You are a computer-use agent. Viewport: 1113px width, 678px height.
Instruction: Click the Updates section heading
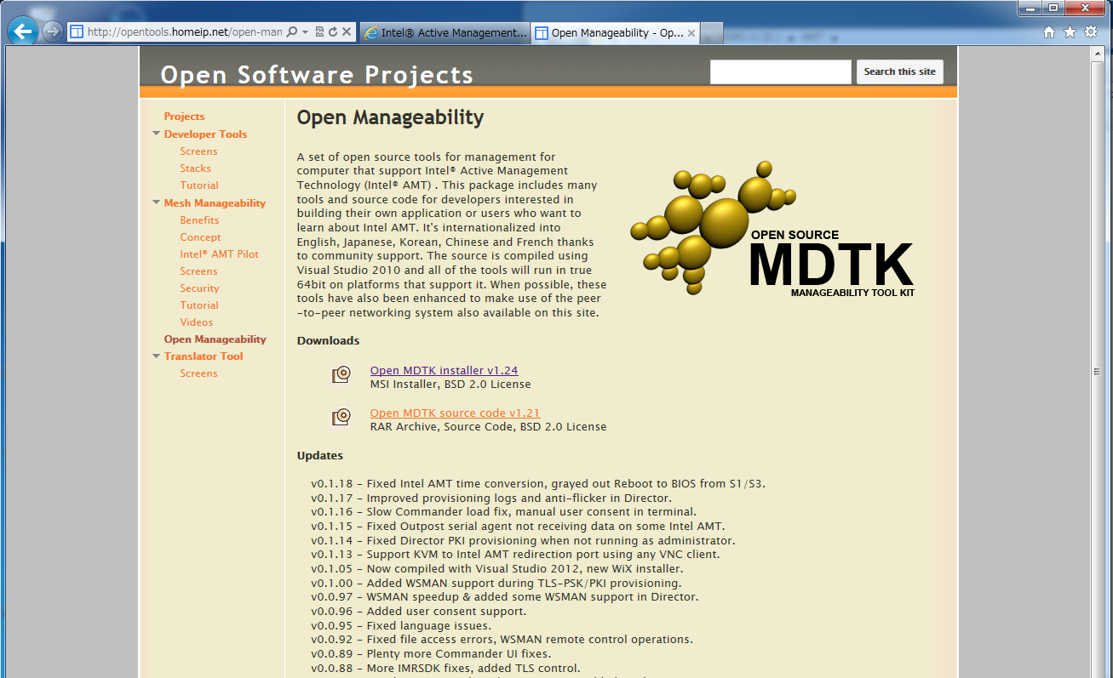[320, 455]
